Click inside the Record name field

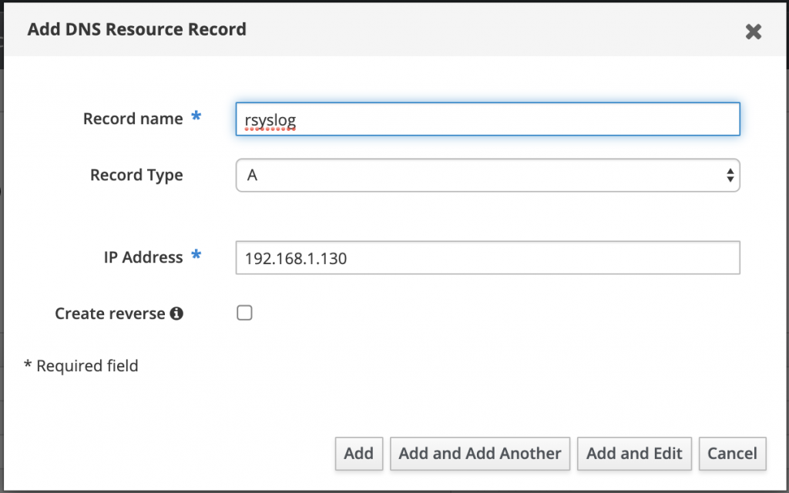[487, 119]
